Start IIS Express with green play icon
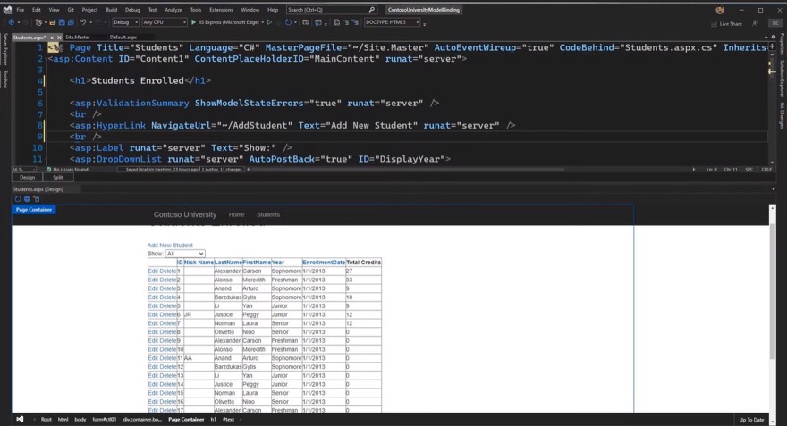Image resolution: width=787 pixels, height=426 pixels. tap(194, 22)
